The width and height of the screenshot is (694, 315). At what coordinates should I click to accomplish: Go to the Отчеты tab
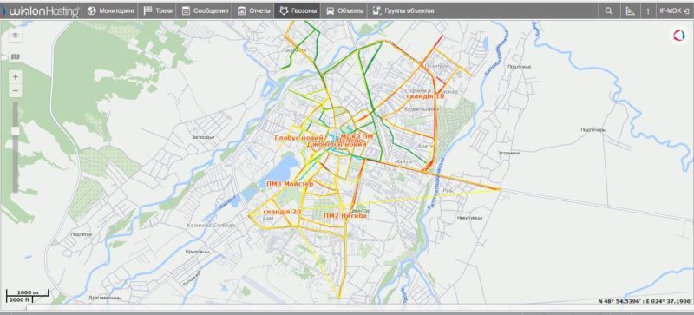(253, 10)
